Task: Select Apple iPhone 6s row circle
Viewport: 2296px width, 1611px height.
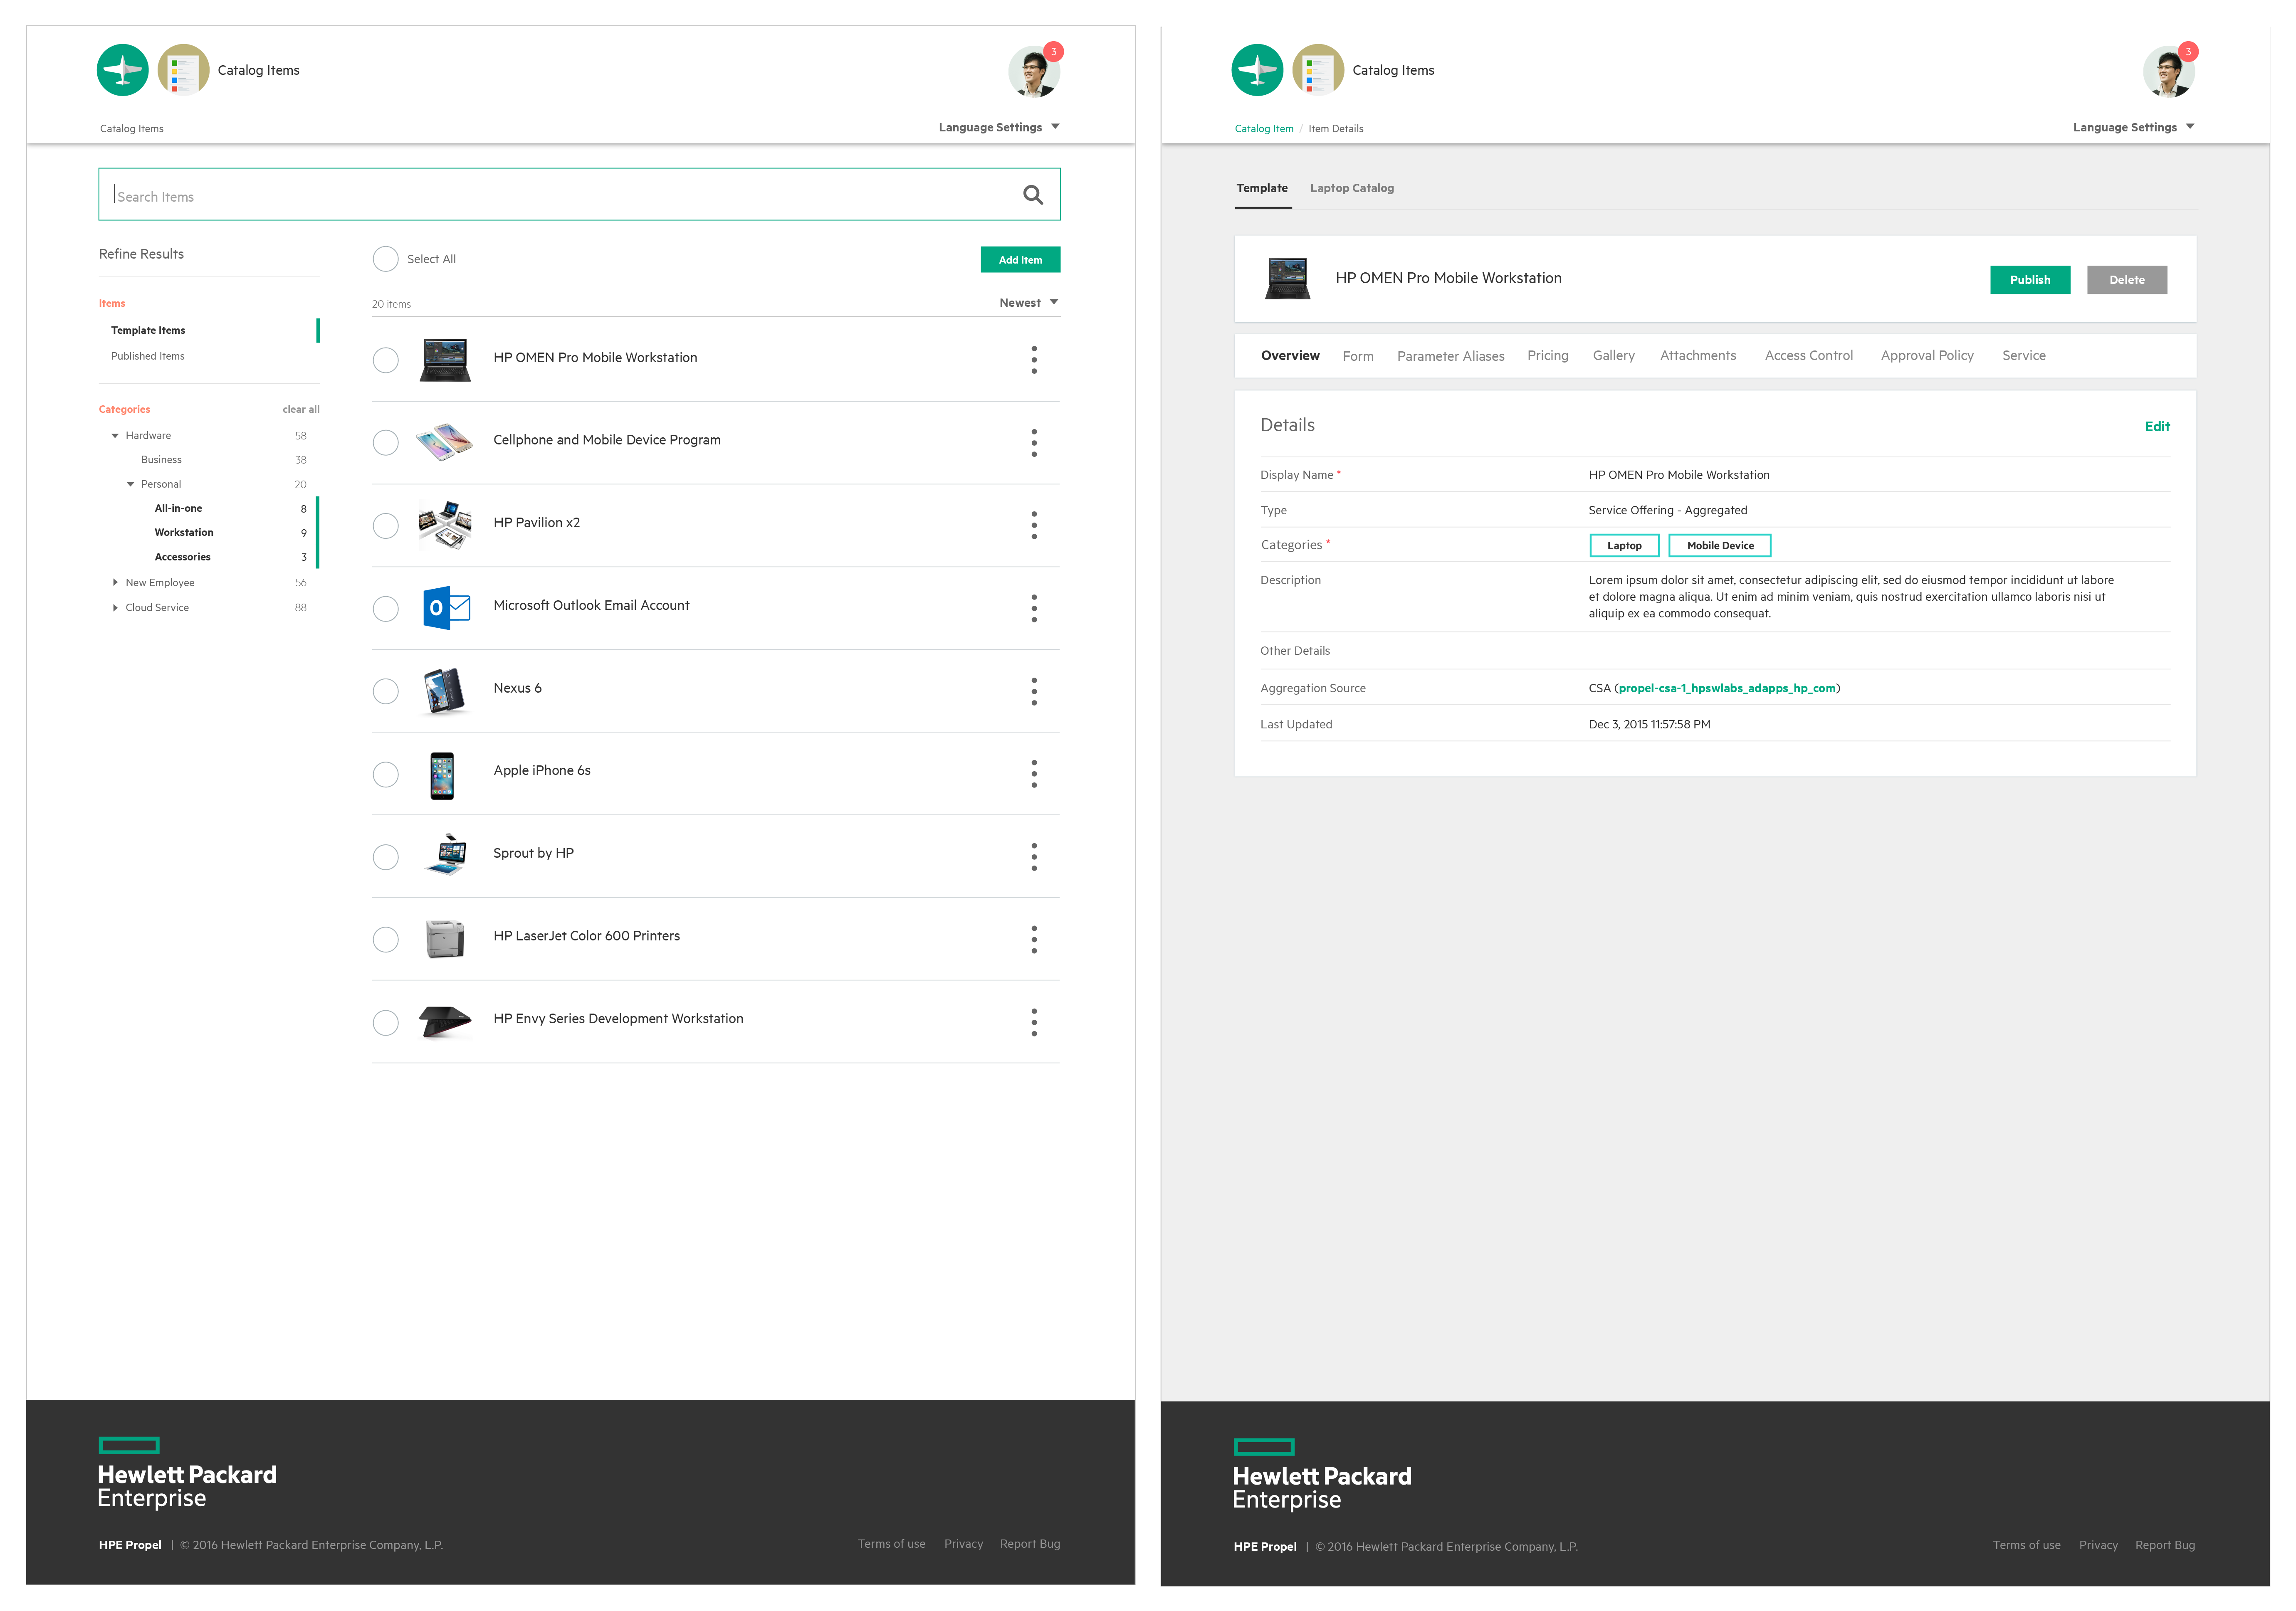Action: tap(386, 774)
